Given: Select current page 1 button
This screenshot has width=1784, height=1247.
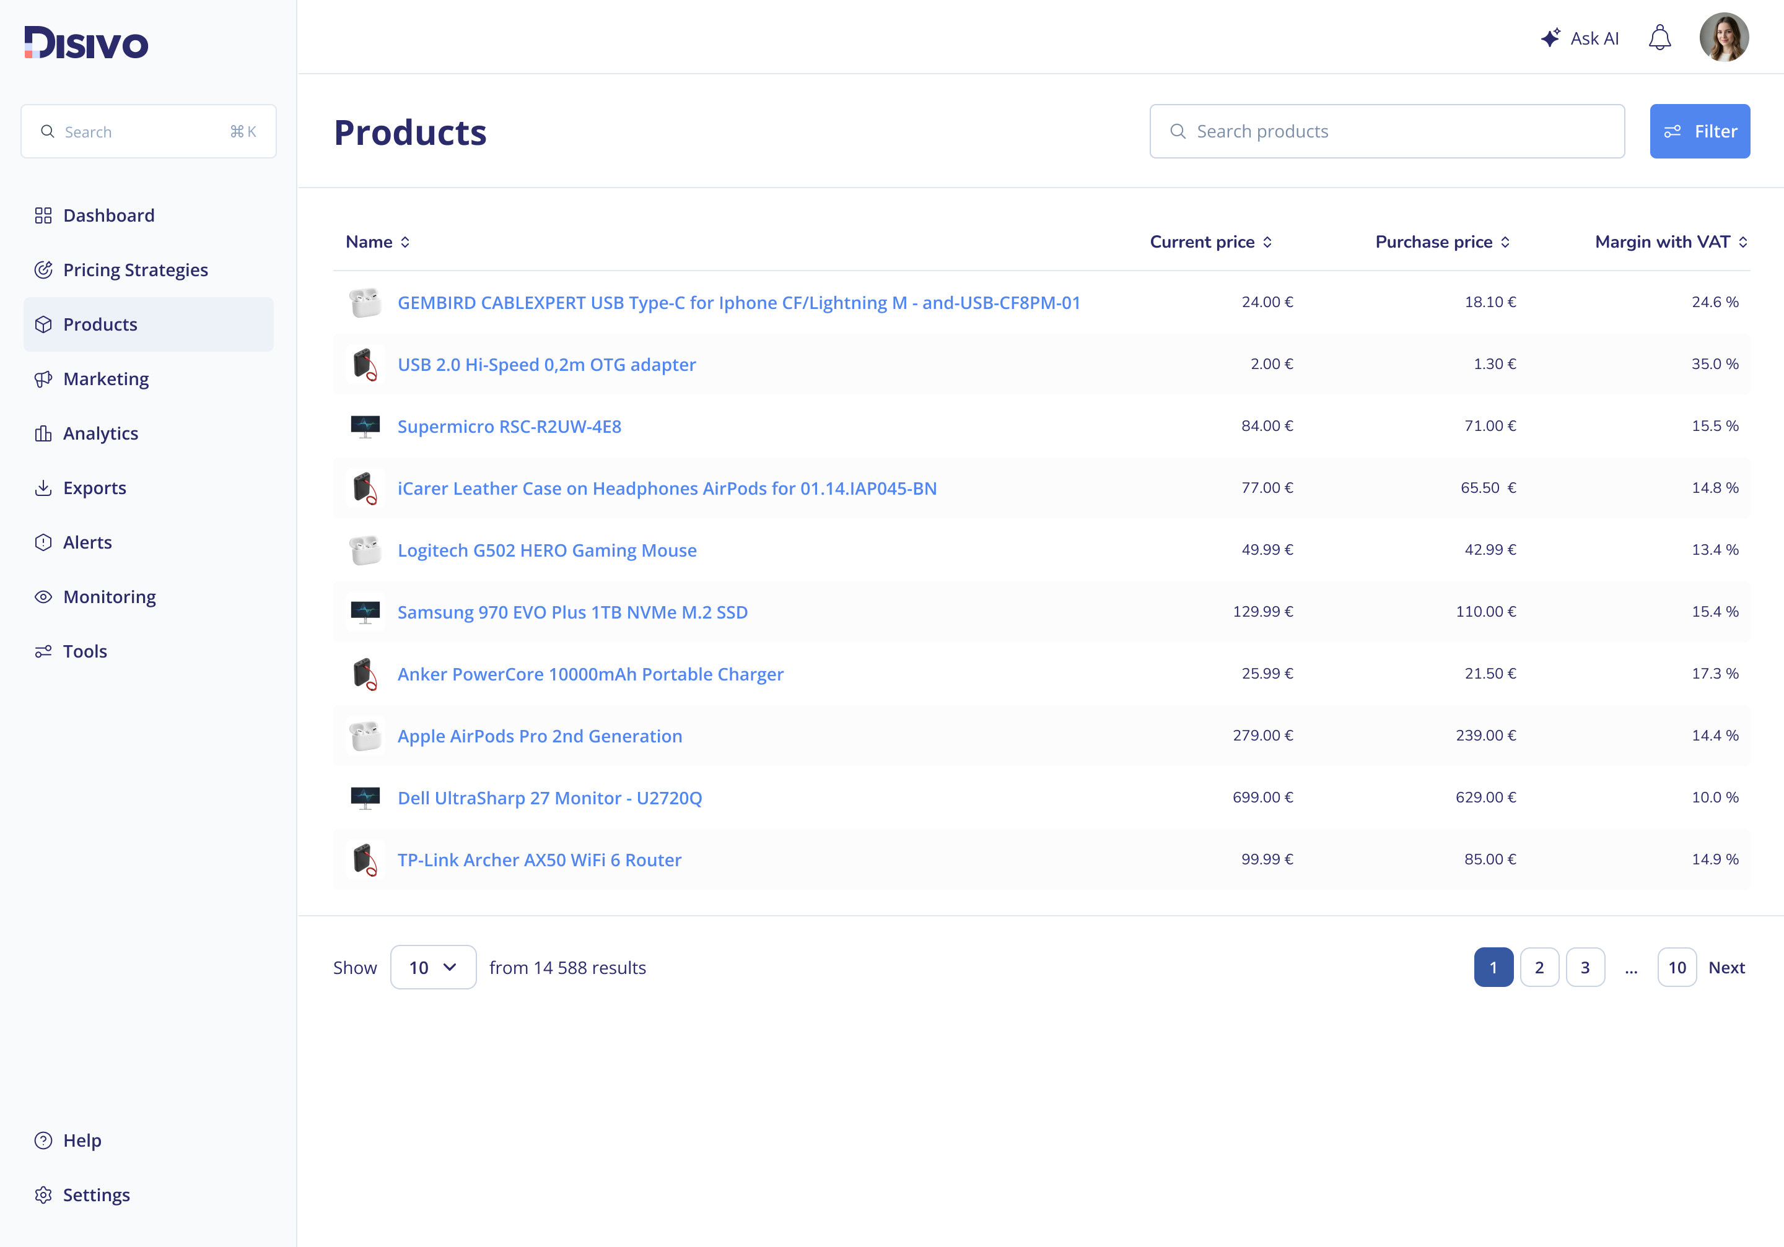Looking at the screenshot, I should [x=1493, y=968].
